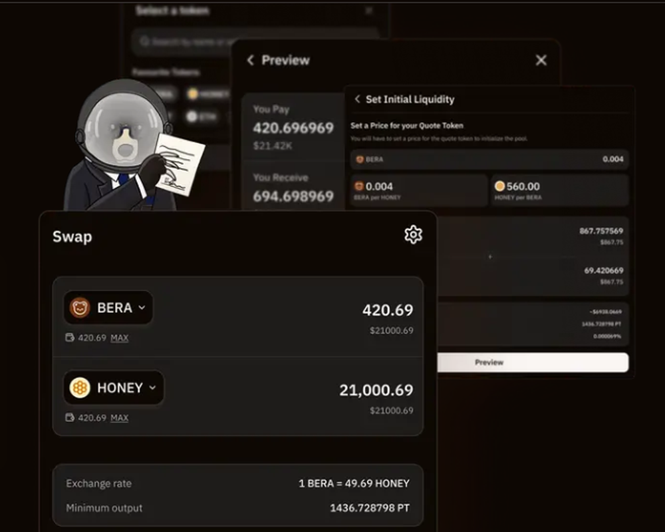Click the BERA price input showing 0.004

[x=489, y=159]
